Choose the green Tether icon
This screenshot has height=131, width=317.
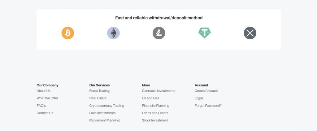204,33
